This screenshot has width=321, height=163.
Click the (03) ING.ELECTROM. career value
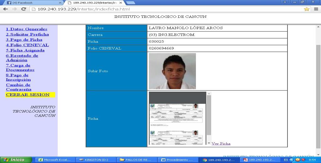point(172,35)
